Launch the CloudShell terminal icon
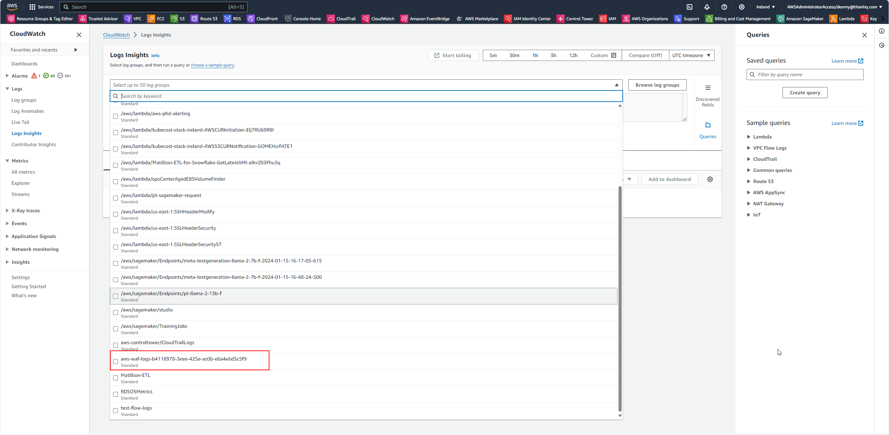 (x=690, y=7)
